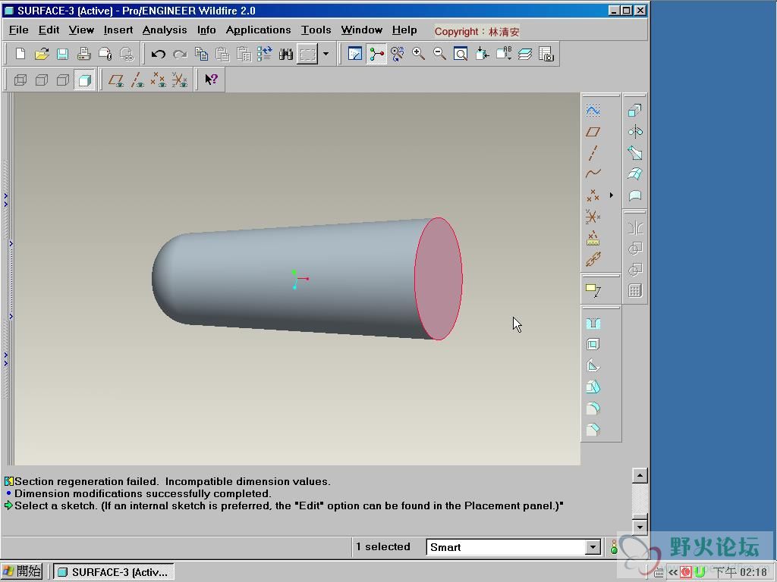777x582 pixels.
Task: Click the message area scroll down arrow
Action: (x=640, y=527)
